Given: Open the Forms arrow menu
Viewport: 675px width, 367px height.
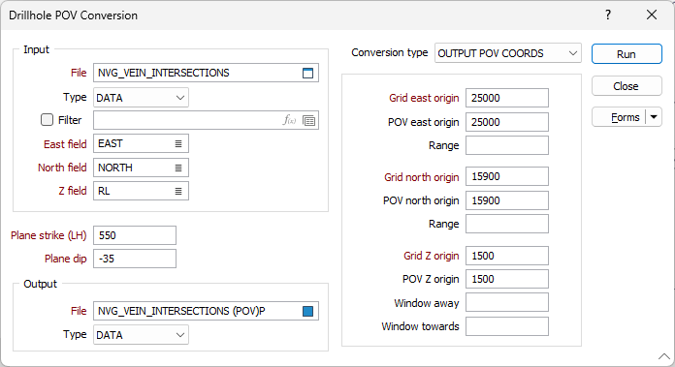Looking at the screenshot, I should coord(654,117).
